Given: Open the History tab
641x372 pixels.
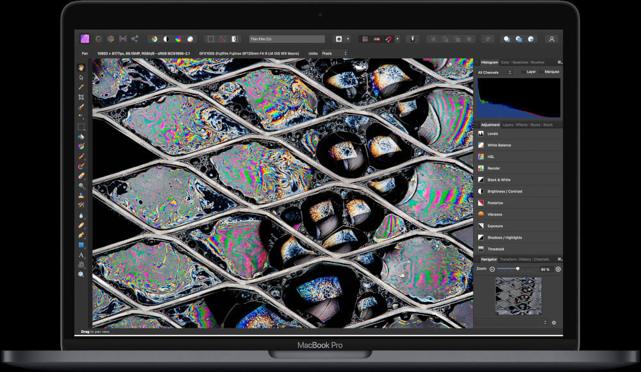Looking at the screenshot, I should pyautogui.click(x=524, y=259).
